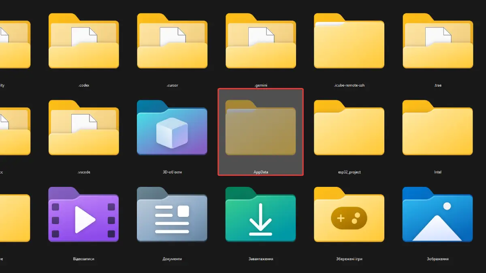Select the 3D-об'єкти cube folder icon
Image resolution: width=486 pixels, height=273 pixels.
coord(172,127)
